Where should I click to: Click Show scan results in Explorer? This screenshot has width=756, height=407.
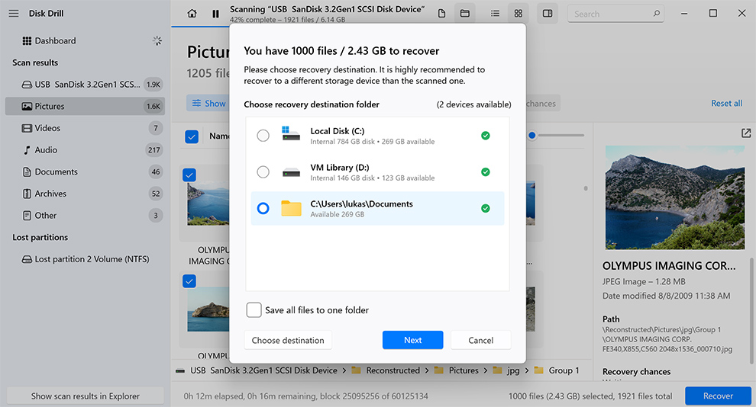pyautogui.click(x=86, y=396)
